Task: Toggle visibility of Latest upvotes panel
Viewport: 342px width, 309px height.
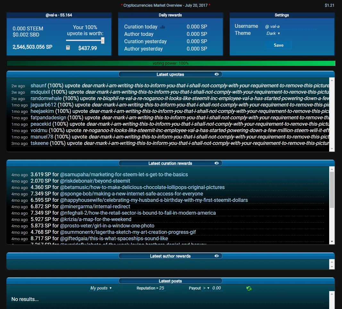Action: pos(217,74)
